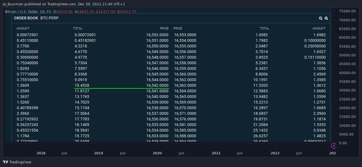Click the 2020 label on time axis
This screenshot has width=362, height=167.
[157, 153]
